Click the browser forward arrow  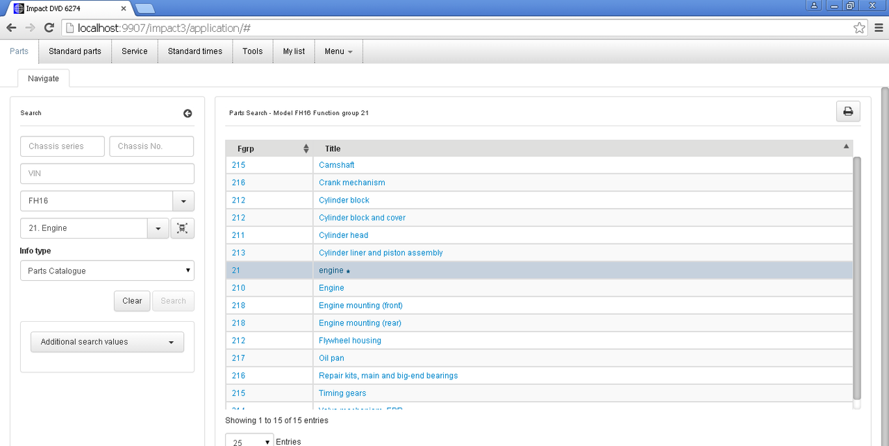click(x=30, y=28)
